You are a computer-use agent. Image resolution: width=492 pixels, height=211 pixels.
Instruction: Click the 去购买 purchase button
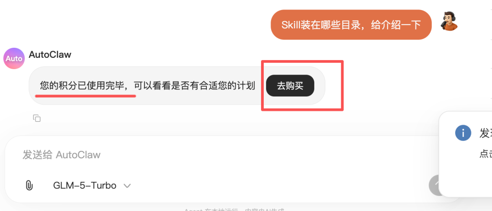[x=290, y=85]
